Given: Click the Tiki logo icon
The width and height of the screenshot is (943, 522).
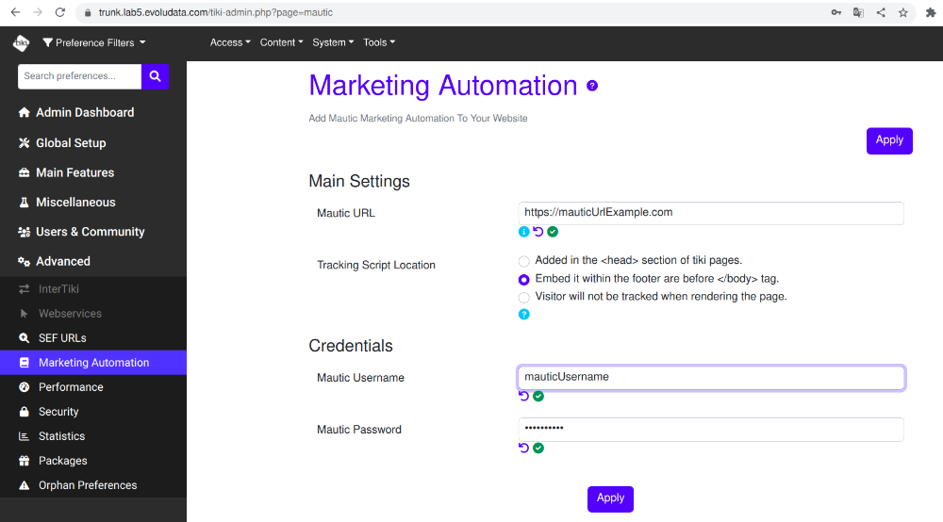Looking at the screenshot, I should click(21, 42).
